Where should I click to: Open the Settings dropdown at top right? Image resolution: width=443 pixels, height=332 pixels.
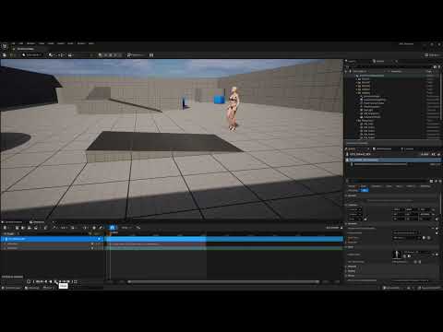coord(433,55)
